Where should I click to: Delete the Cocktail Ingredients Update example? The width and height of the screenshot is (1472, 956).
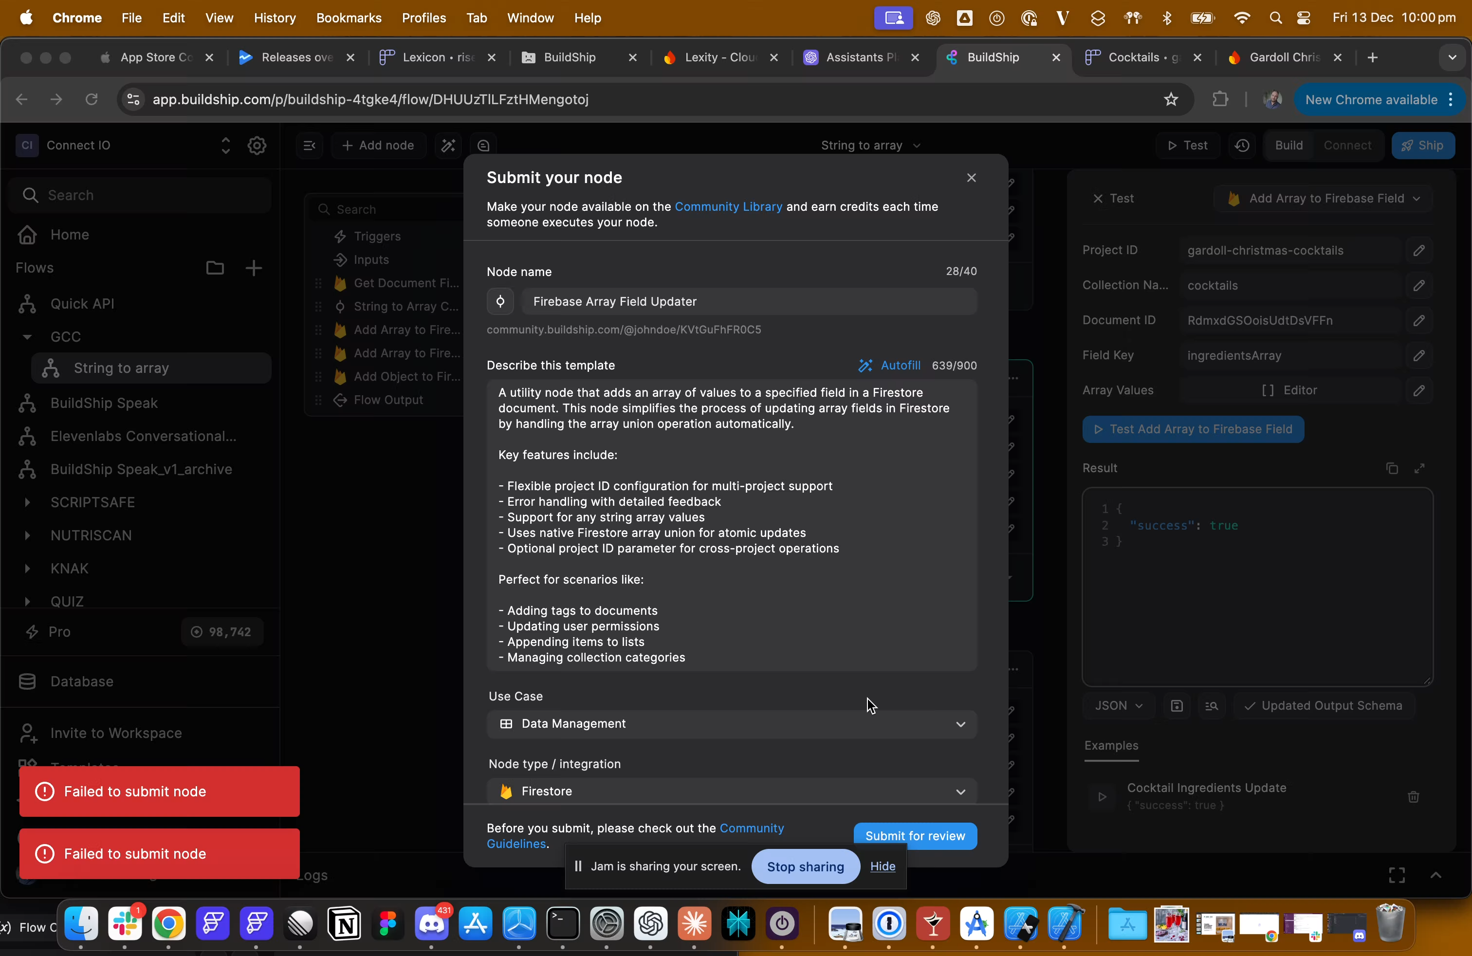tap(1413, 796)
